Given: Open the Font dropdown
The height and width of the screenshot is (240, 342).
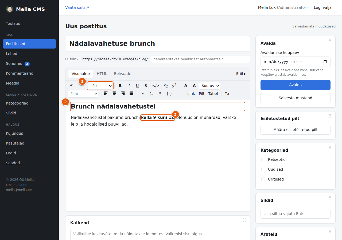Looking at the screenshot, I should 83,94.
